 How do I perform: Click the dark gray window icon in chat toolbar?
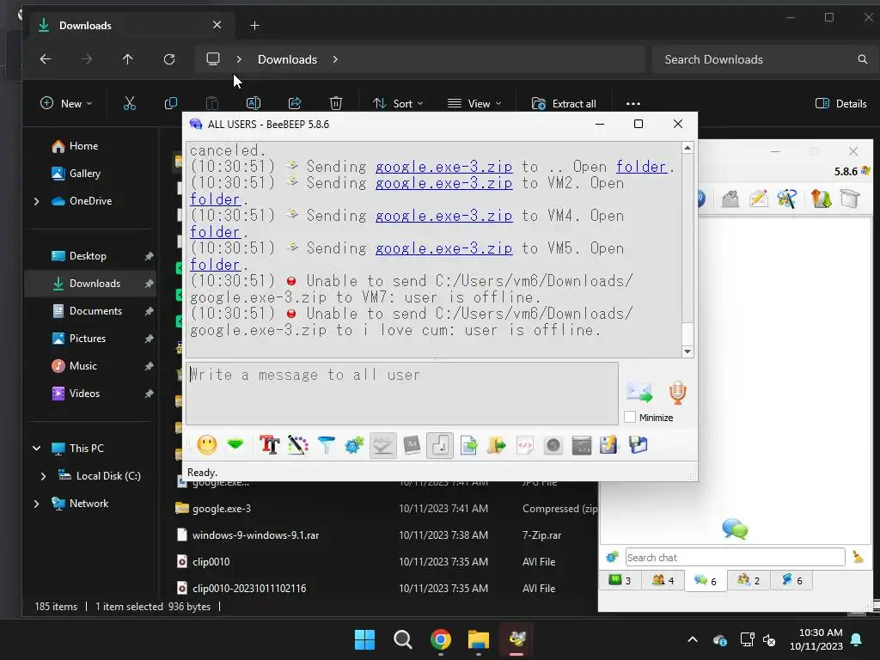(582, 445)
